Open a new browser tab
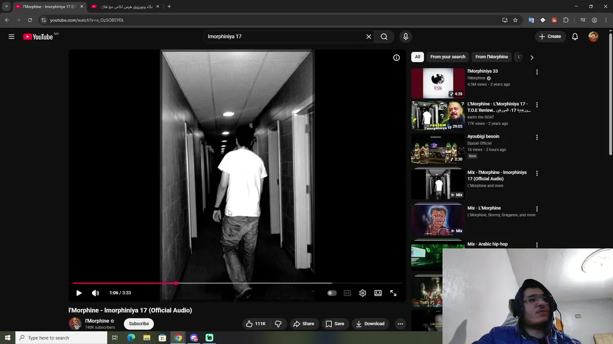 coord(169,7)
